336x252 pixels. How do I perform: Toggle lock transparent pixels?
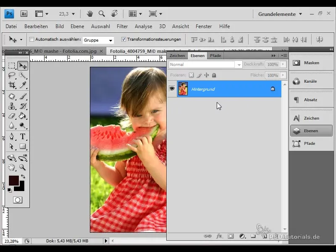pyautogui.click(x=191, y=75)
